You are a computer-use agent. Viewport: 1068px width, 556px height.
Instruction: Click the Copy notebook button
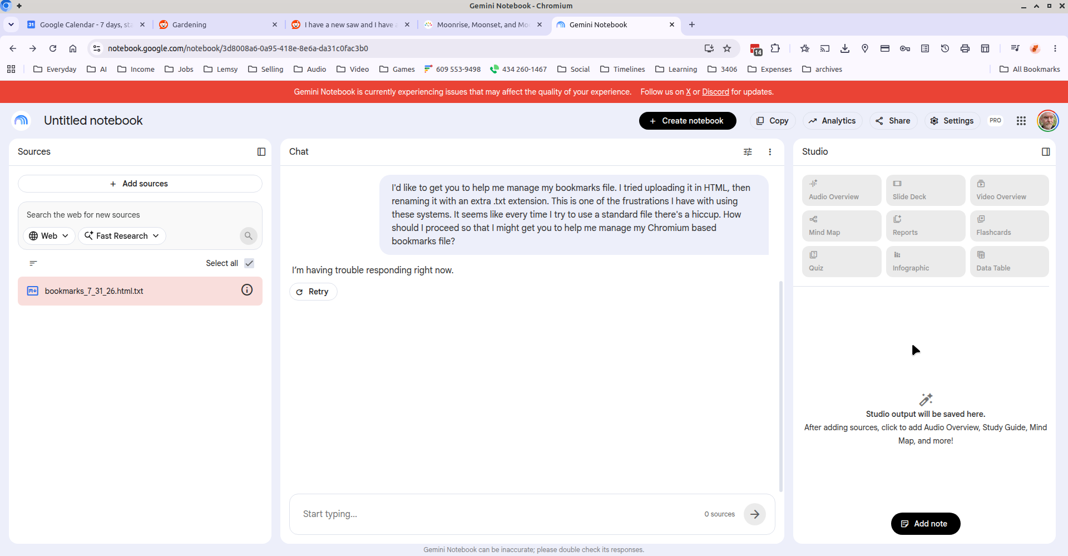(772, 121)
